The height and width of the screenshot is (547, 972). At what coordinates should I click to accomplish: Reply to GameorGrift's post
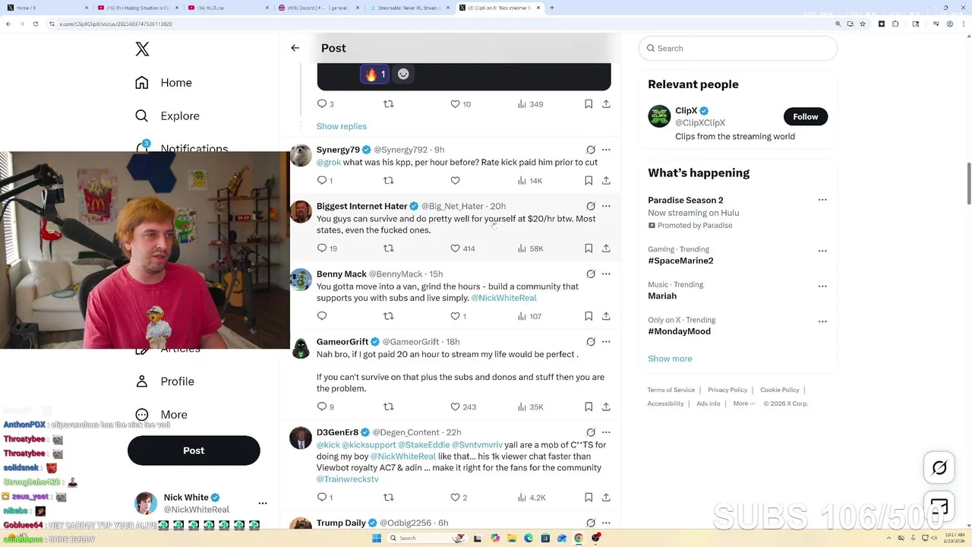(322, 406)
